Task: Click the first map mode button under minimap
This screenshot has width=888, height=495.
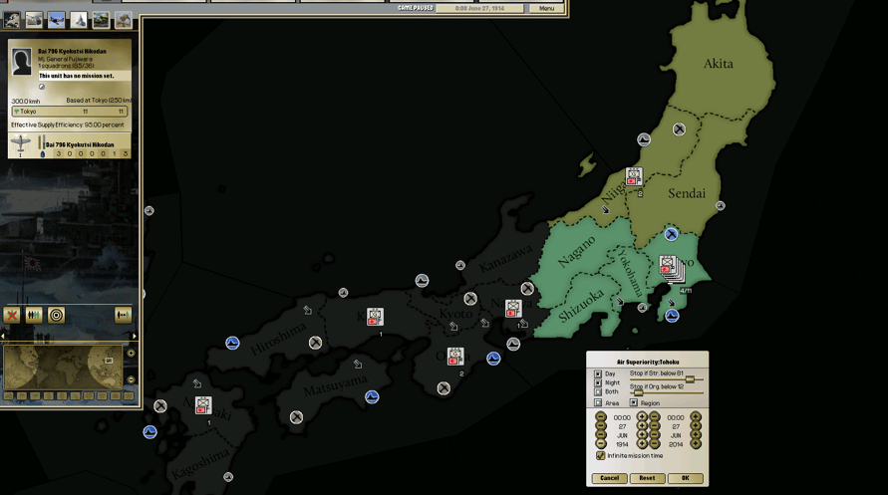Action: [9, 396]
